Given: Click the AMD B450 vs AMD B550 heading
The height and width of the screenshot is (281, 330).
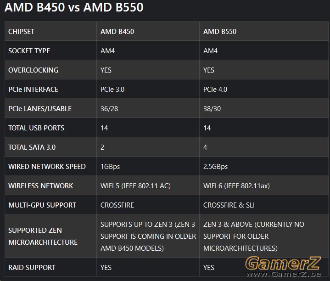Looking at the screenshot, I should click(x=74, y=7).
